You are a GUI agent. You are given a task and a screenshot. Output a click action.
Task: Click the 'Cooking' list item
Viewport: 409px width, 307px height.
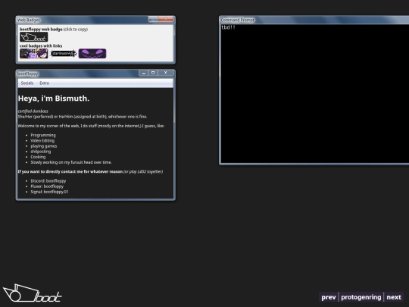click(38, 157)
